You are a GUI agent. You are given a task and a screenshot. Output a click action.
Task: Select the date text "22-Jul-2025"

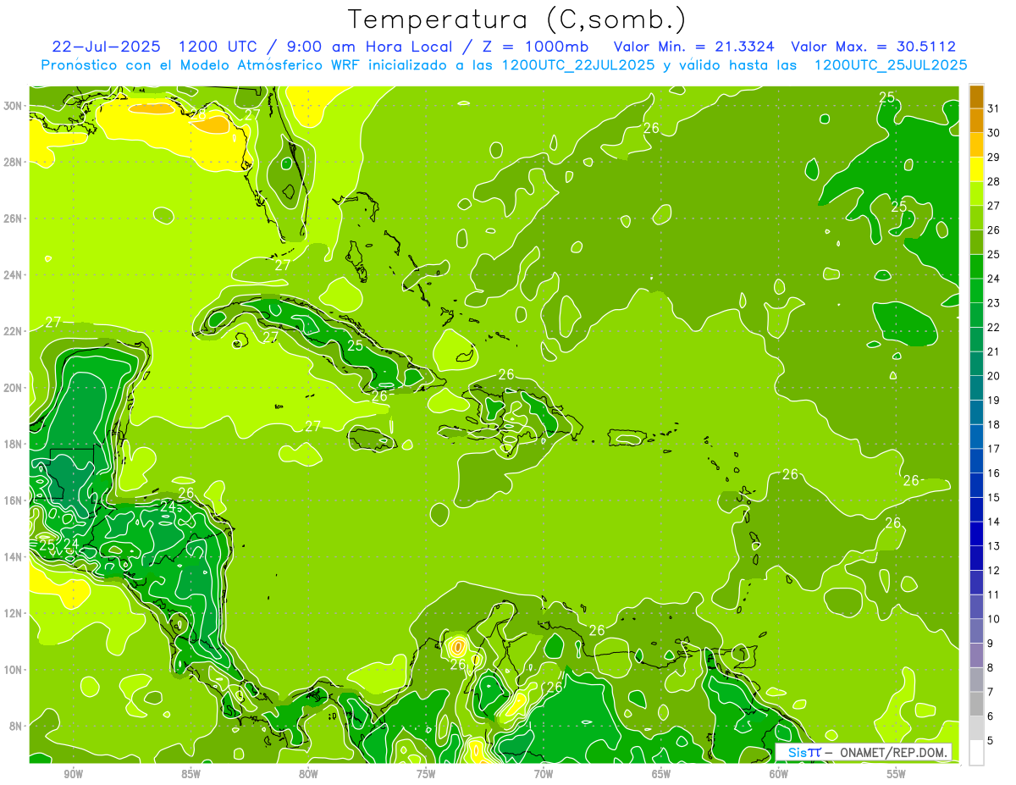(108, 47)
